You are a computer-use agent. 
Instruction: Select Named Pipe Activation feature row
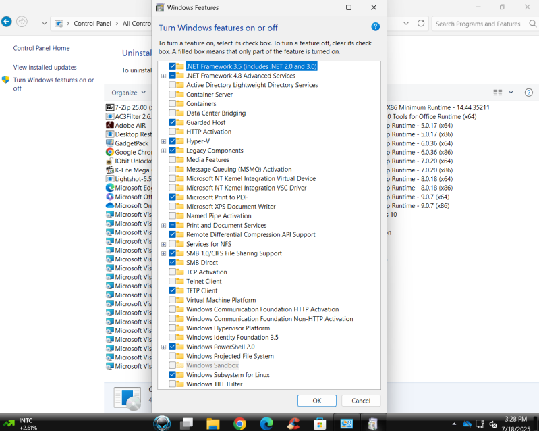coord(219,216)
